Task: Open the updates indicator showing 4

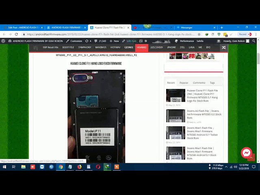Action: 88,41
